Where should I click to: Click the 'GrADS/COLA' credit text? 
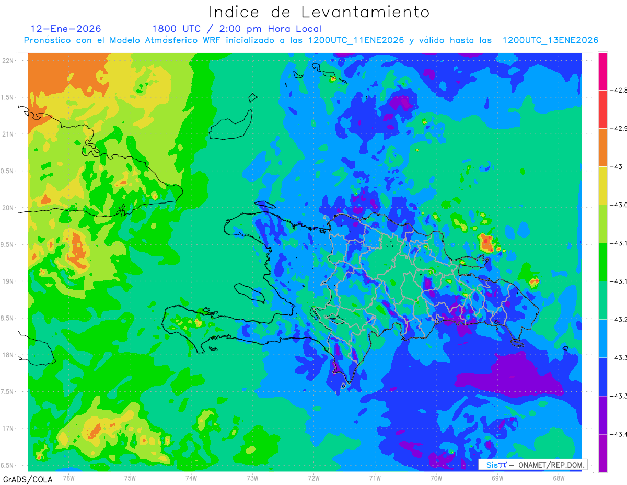(28, 479)
